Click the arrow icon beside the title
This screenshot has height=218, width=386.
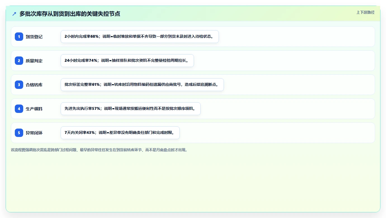(14, 14)
